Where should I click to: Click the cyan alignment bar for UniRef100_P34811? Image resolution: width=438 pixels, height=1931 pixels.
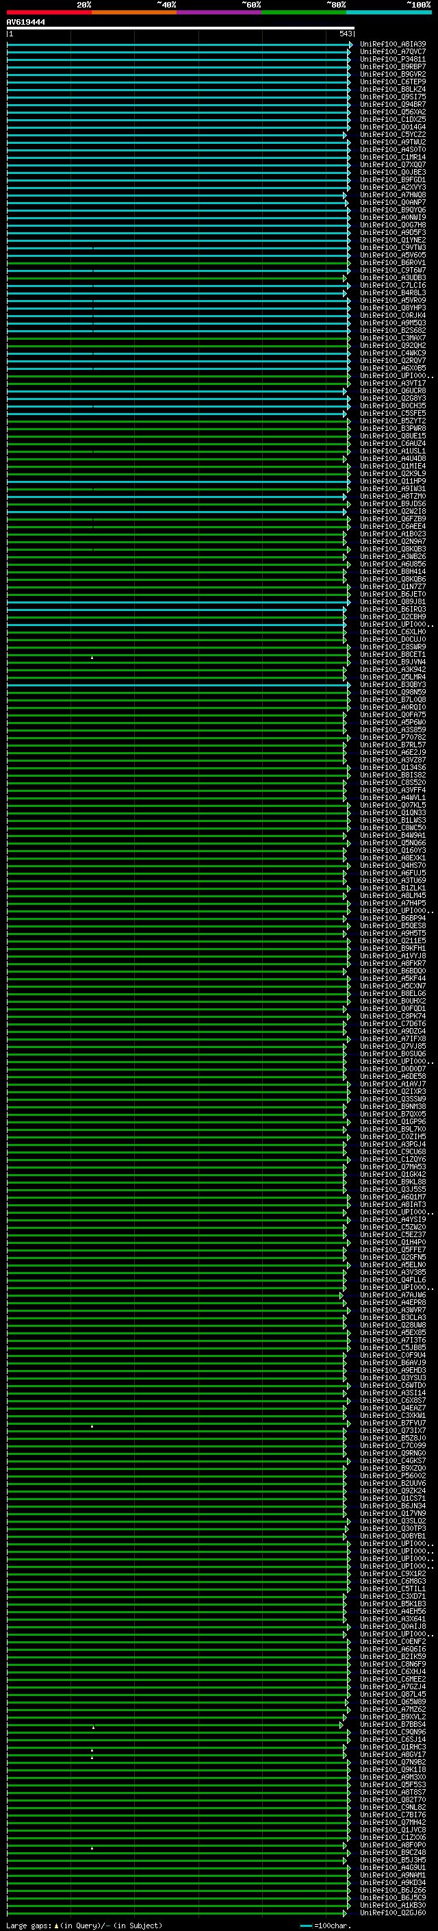(177, 60)
